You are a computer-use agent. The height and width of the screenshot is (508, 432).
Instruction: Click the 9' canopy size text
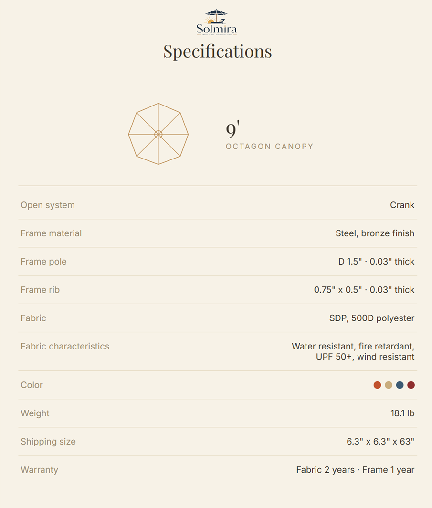click(232, 128)
